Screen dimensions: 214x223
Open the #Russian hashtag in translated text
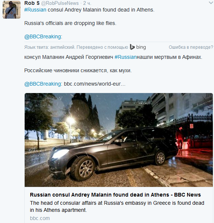click(x=125, y=57)
